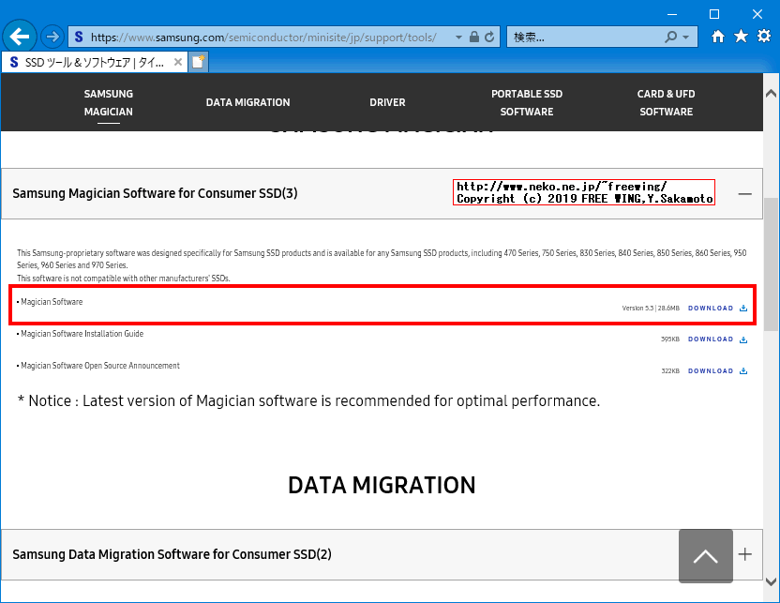Close the SSD ツール＆ソフトウェア tab

coord(176,62)
